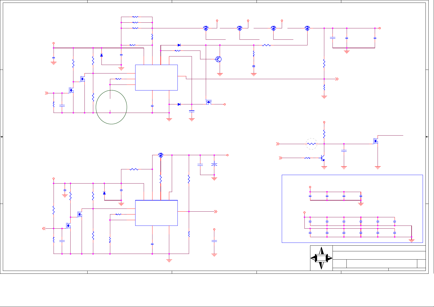
Task: Click off-page connector feeding lower-right transistor base
Action: 281,158
